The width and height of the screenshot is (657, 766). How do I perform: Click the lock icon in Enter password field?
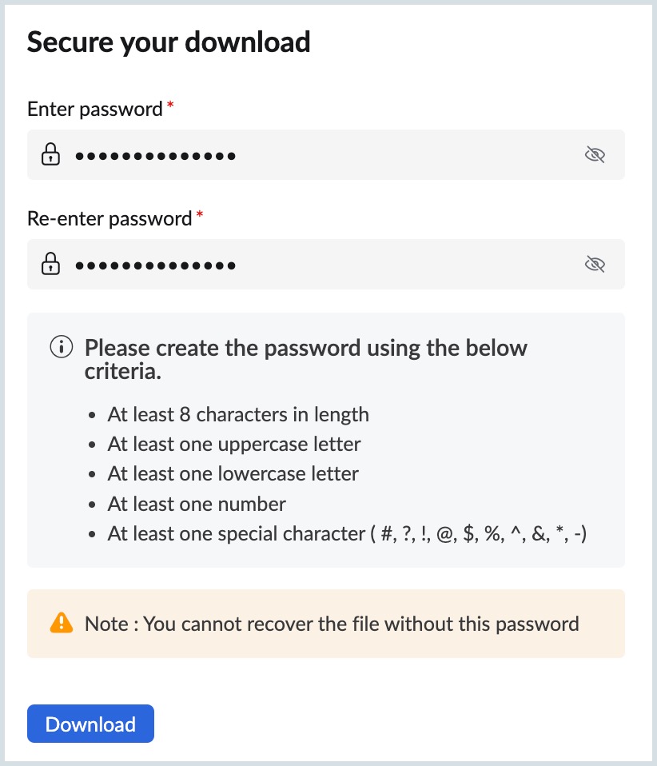[51, 154]
